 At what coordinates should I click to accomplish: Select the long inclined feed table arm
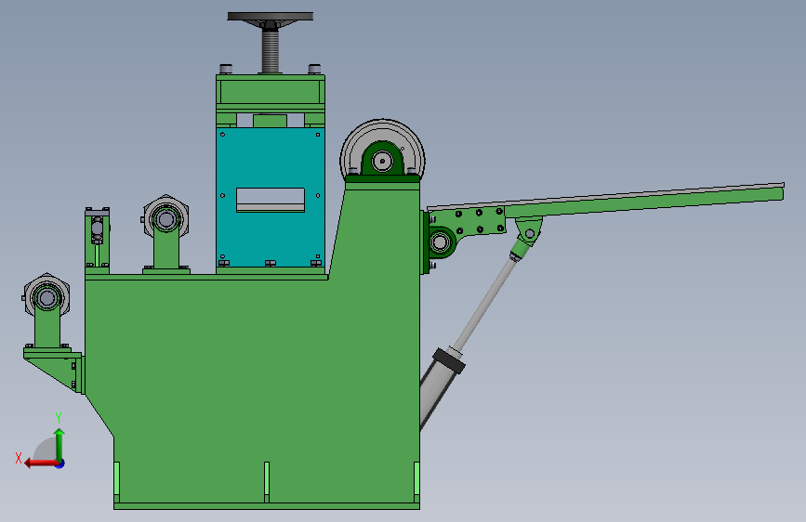[642, 200]
